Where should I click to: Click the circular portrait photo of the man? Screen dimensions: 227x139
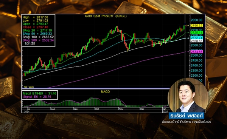188,95
